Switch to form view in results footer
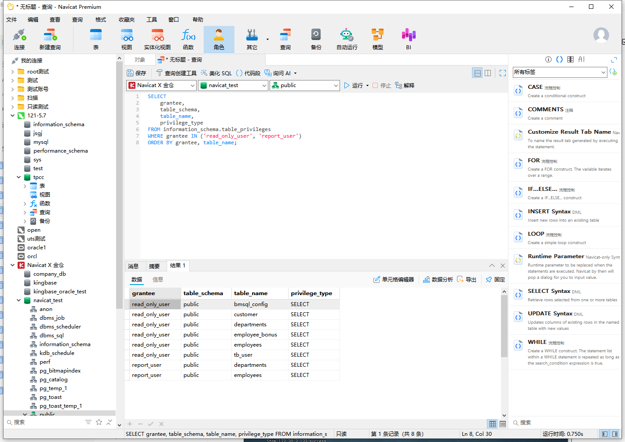The height and width of the screenshot is (442, 625). 503,424
